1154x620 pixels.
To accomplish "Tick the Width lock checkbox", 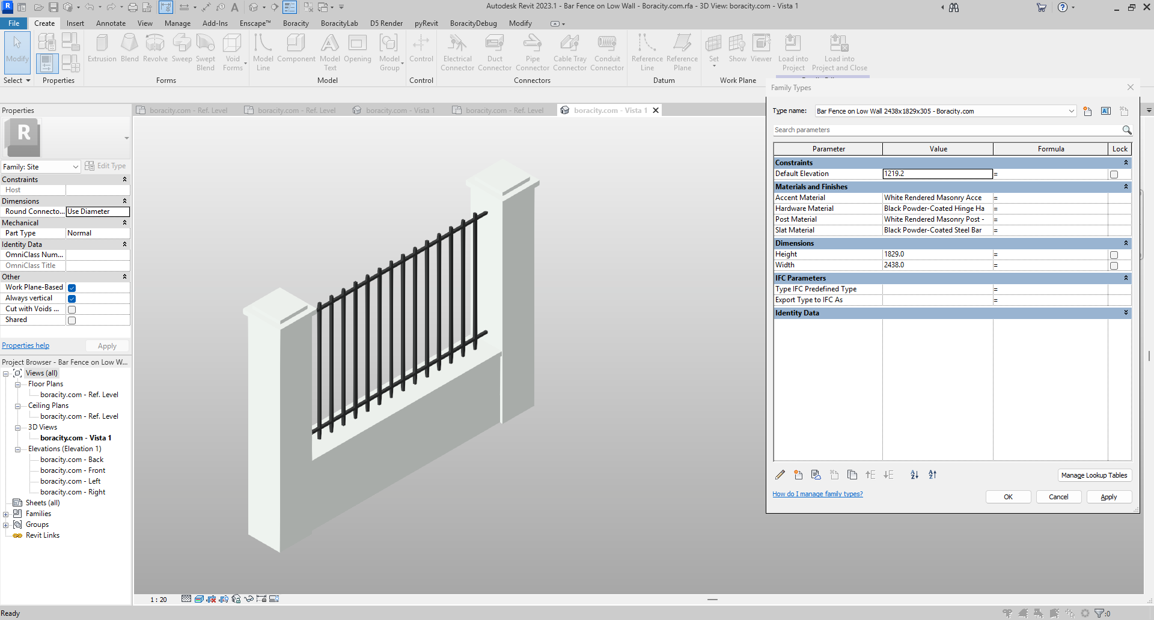I will 1114,266.
